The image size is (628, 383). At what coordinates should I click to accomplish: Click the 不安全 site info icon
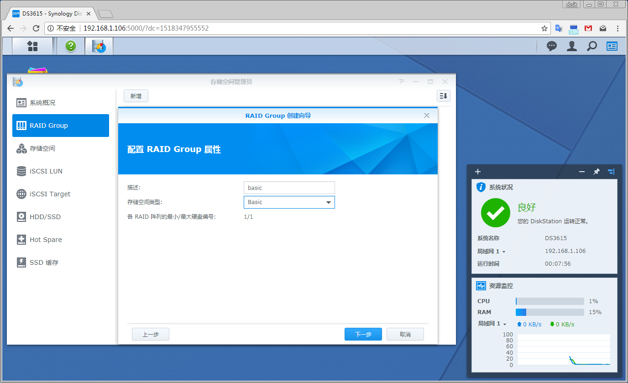(50, 28)
